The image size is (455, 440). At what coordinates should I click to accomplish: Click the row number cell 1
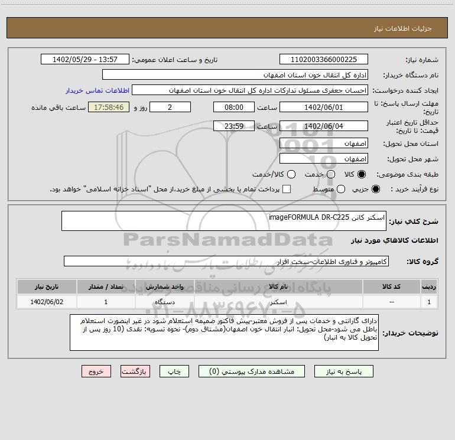coord(429,302)
